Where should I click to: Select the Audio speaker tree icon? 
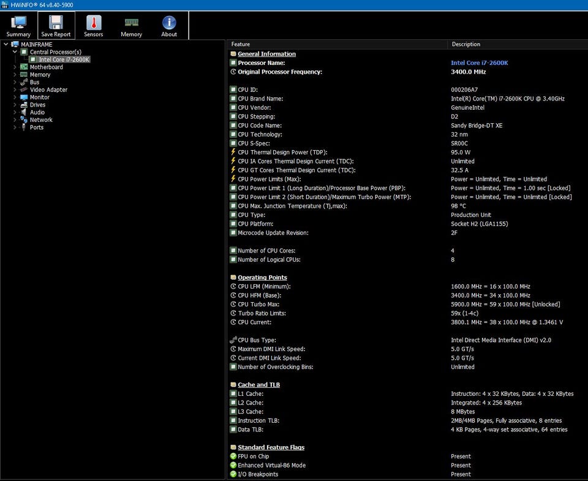click(24, 112)
